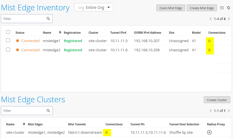Sort by OOBM IPv4 Address header
This screenshot has height=139, width=233.
147,33
